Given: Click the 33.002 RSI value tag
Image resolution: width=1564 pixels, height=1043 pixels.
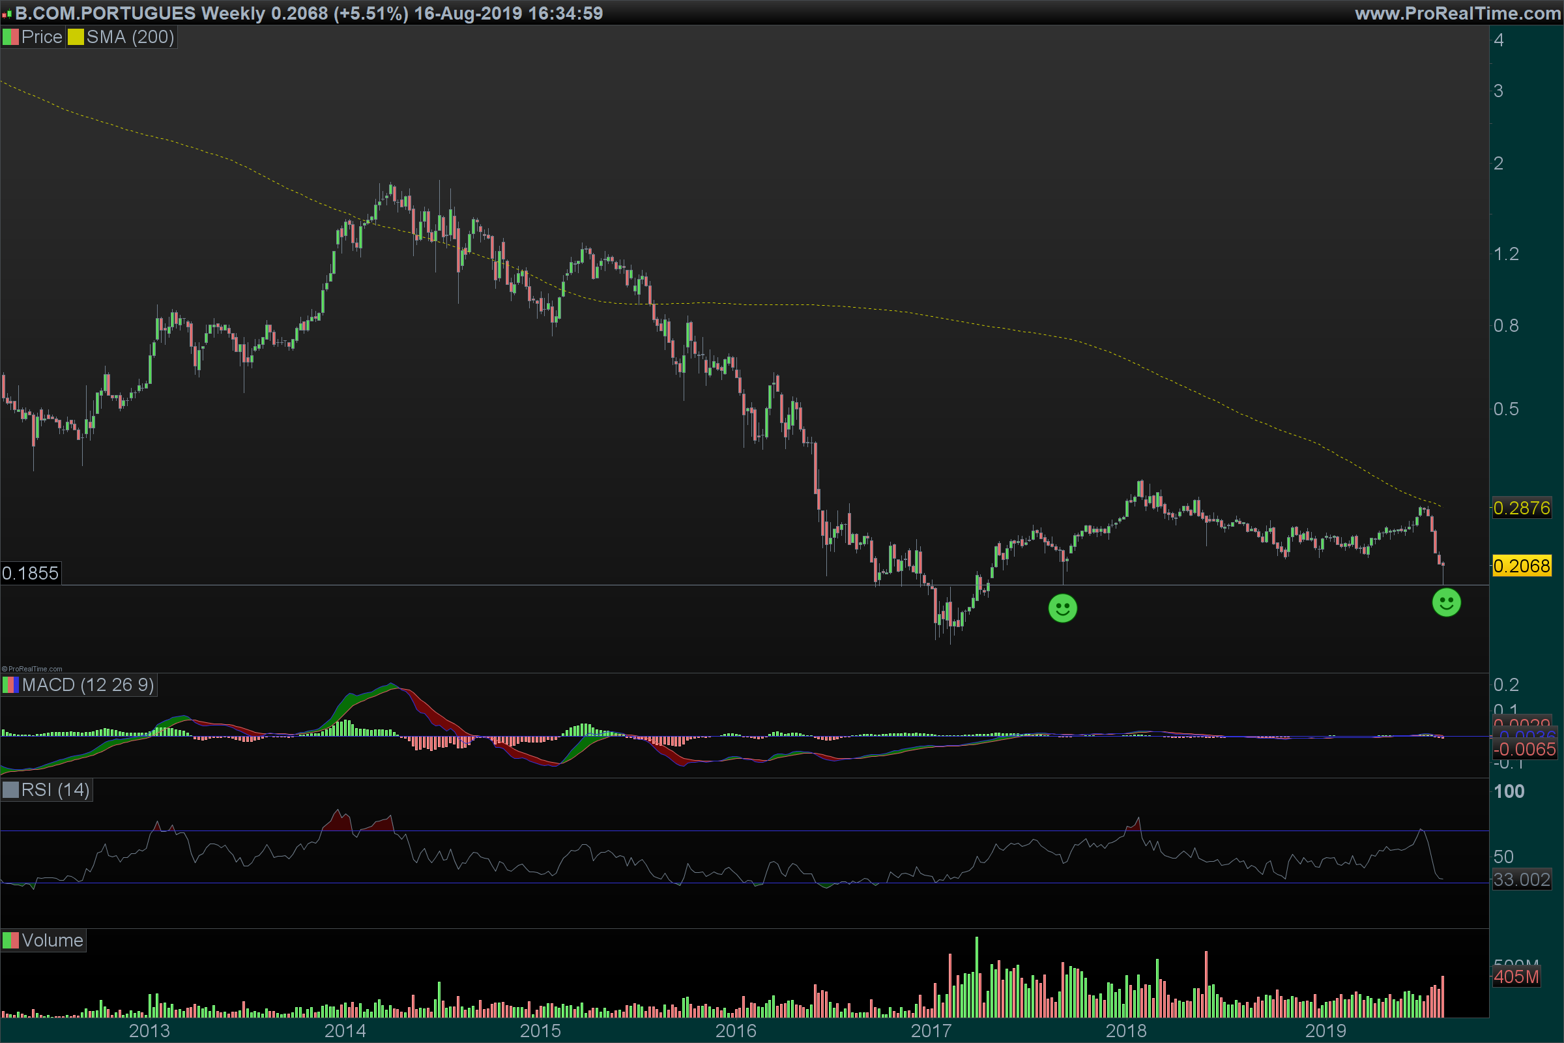Looking at the screenshot, I should pyautogui.click(x=1522, y=879).
